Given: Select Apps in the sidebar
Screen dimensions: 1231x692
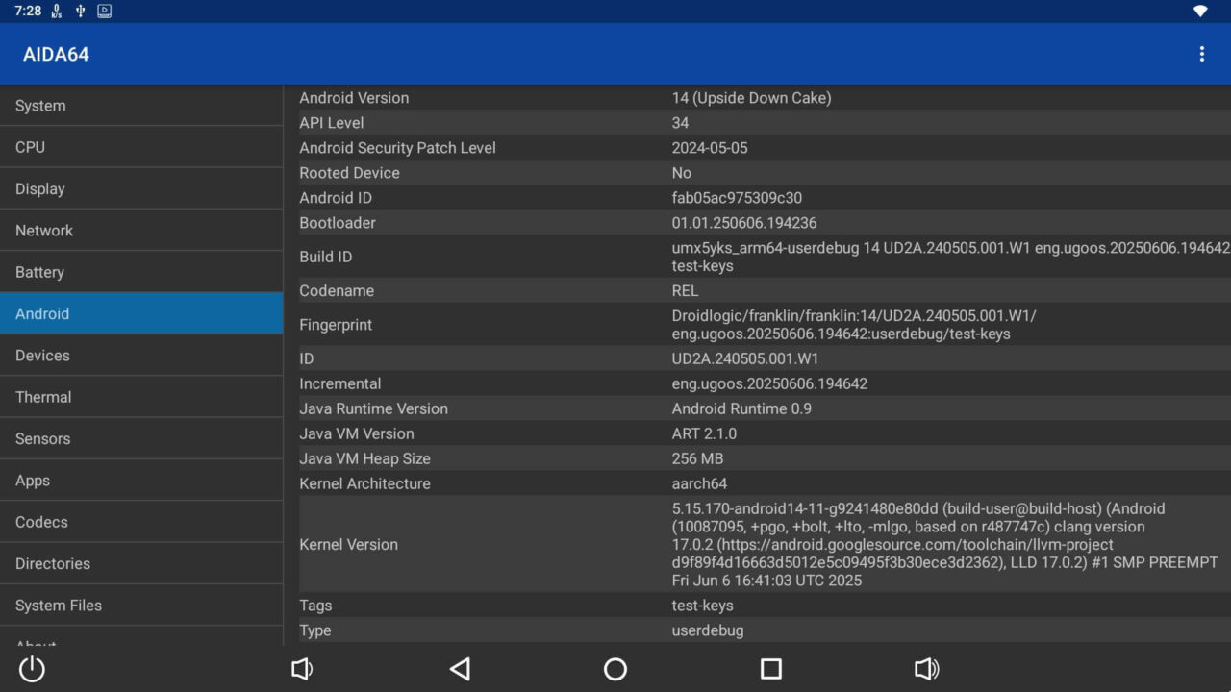Looking at the screenshot, I should pos(141,481).
